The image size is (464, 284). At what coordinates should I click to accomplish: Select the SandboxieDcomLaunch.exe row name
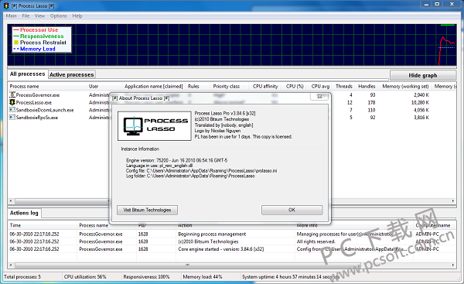(45, 110)
